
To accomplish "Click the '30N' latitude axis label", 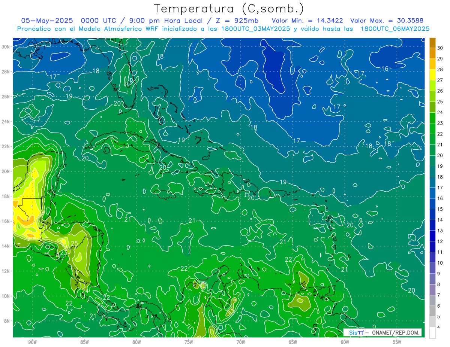I will pyautogui.click(x=5, y=46).
